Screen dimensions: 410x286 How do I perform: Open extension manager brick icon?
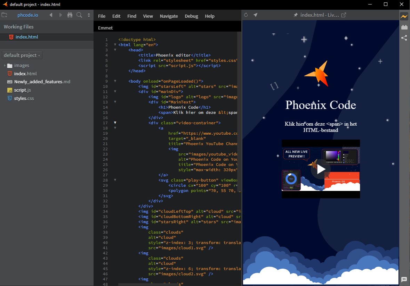(x=404, y=27)
